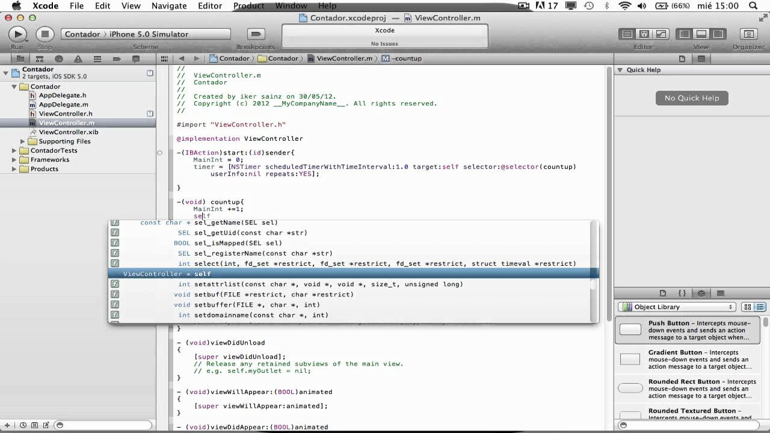Go forward in the editor history

coord(196,58)
